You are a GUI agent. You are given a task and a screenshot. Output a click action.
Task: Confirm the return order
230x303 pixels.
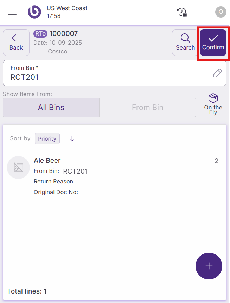click(x=213, y=43)
